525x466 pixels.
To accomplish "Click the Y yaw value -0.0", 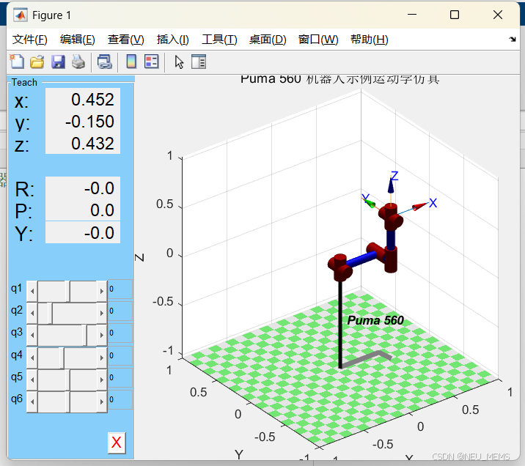I will pos(83,232).
